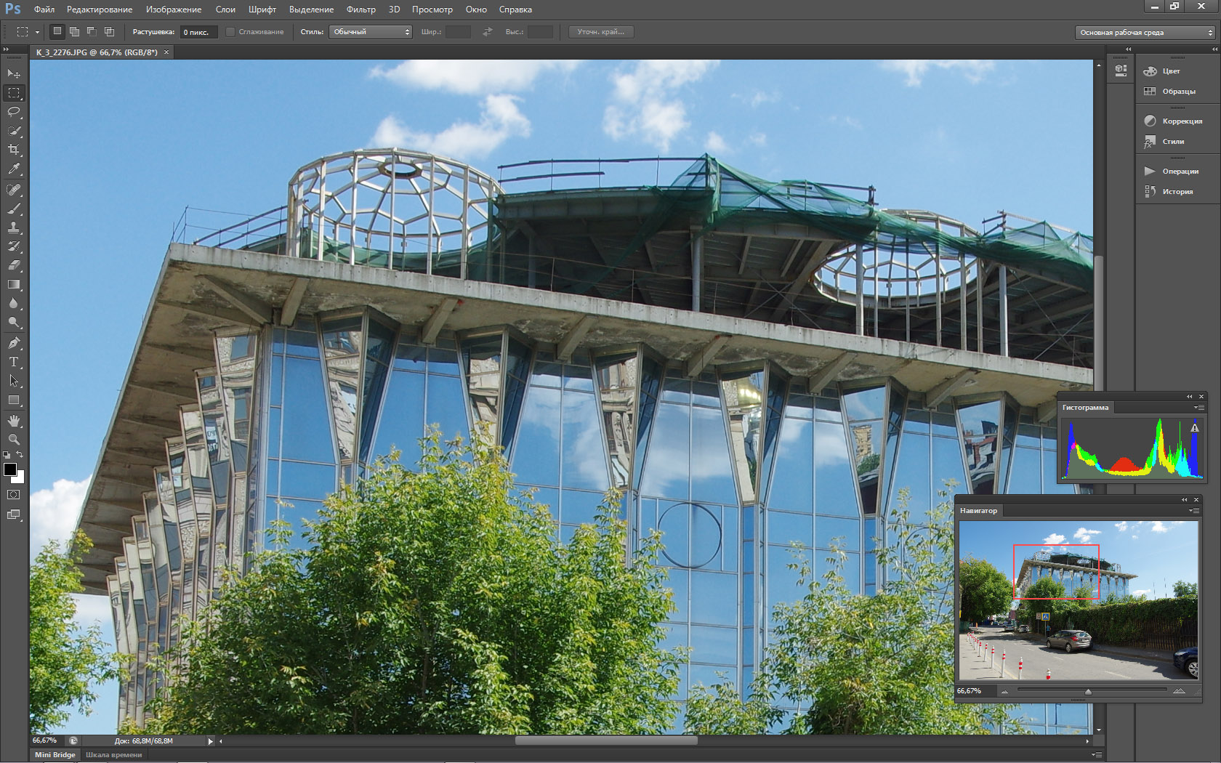Click the Уточн. край button
This screenshot has width=1221, height=763.
tap(600, 32)
